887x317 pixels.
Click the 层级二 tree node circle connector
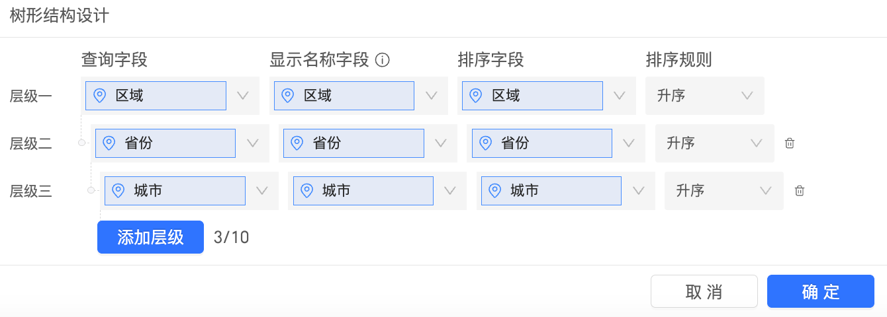pos(81,143)
